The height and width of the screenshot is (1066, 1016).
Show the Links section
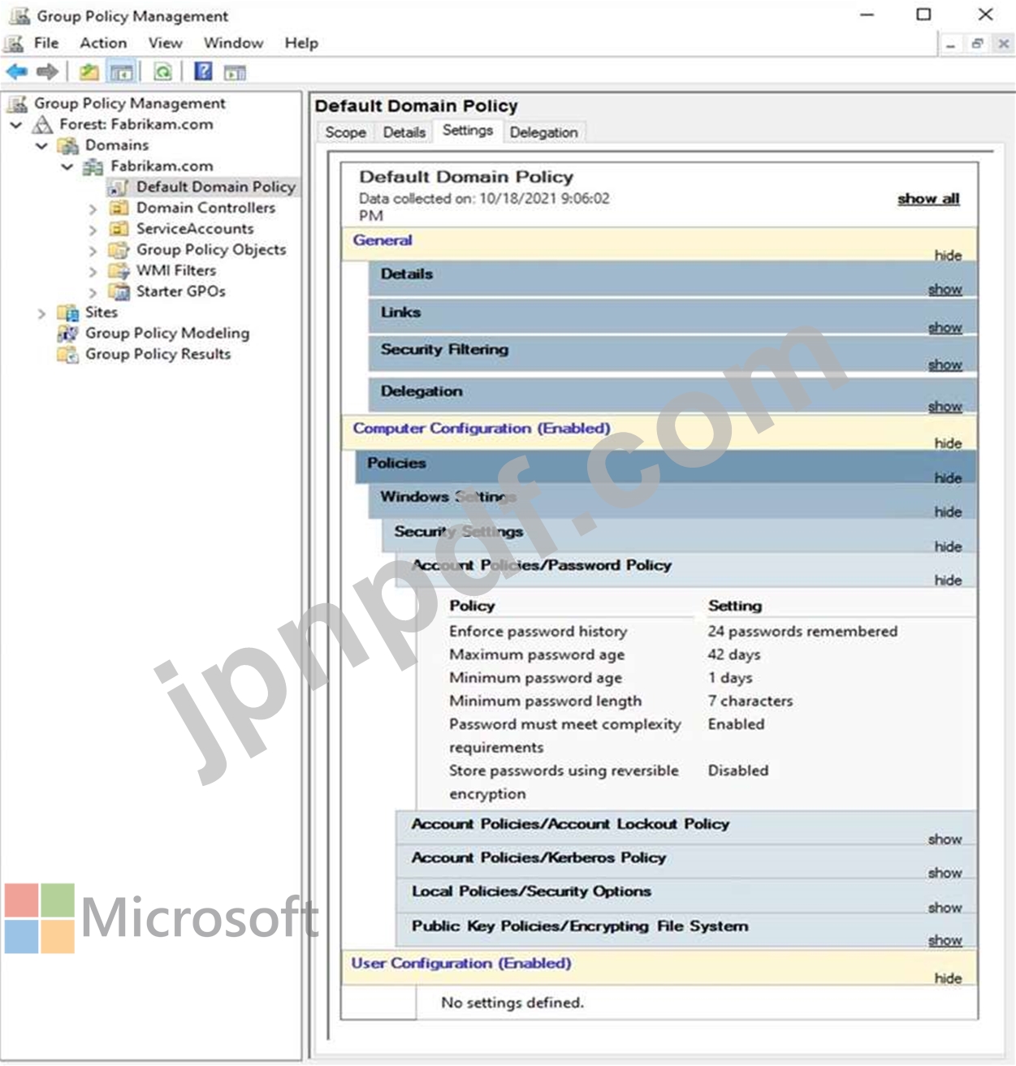coord(945,328)
